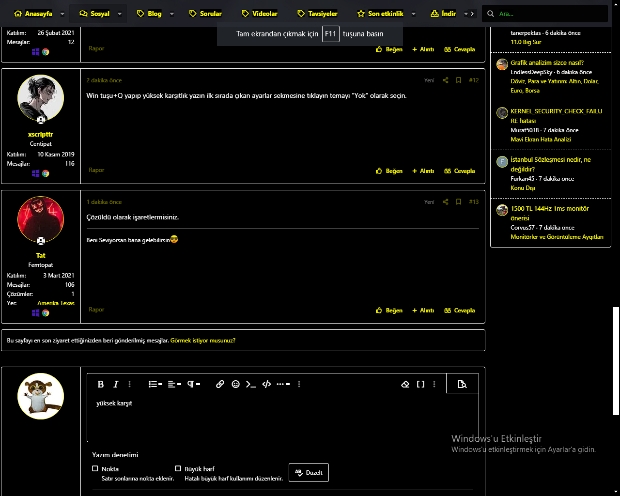Open the Sosyal section

94,14
